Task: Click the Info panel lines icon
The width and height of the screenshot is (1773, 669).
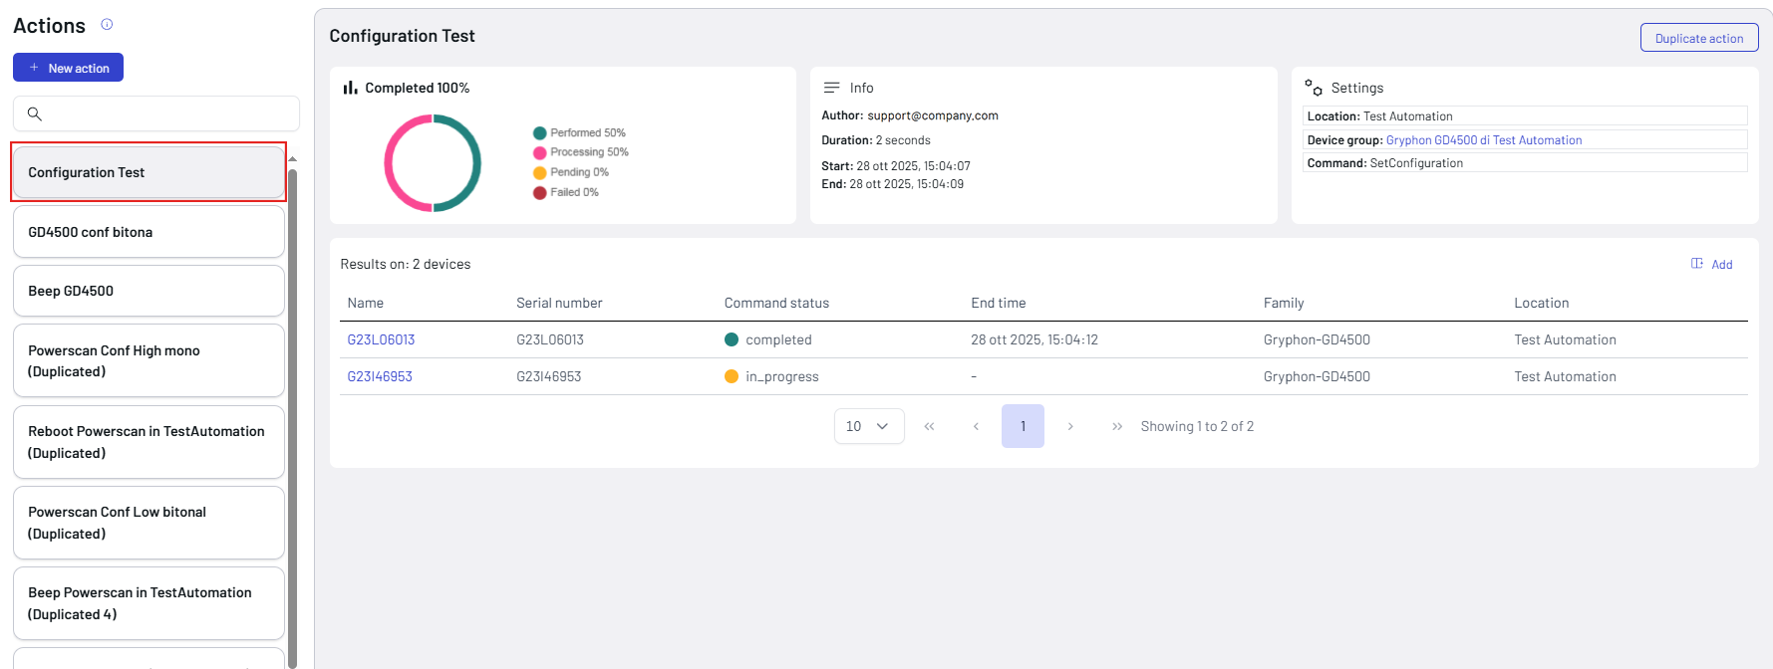Action: (x=831, y=88)
